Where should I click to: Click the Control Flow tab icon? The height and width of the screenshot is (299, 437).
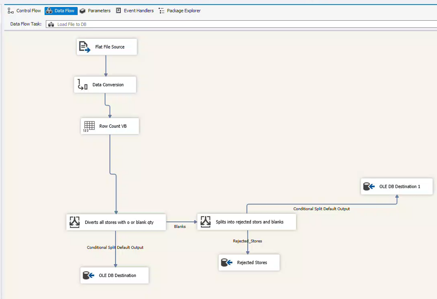tap(11, 11)
